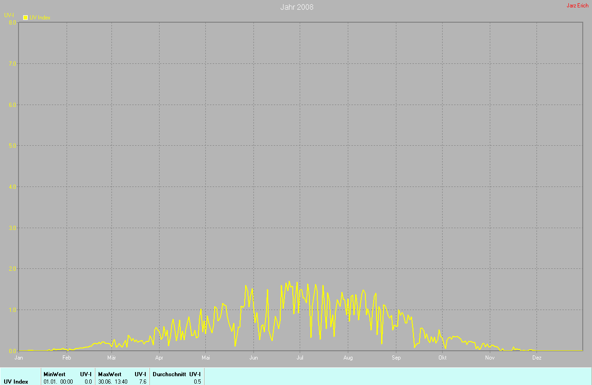Click the 8.0 y-axis value
592x385 pixels.
coord(12,22)
